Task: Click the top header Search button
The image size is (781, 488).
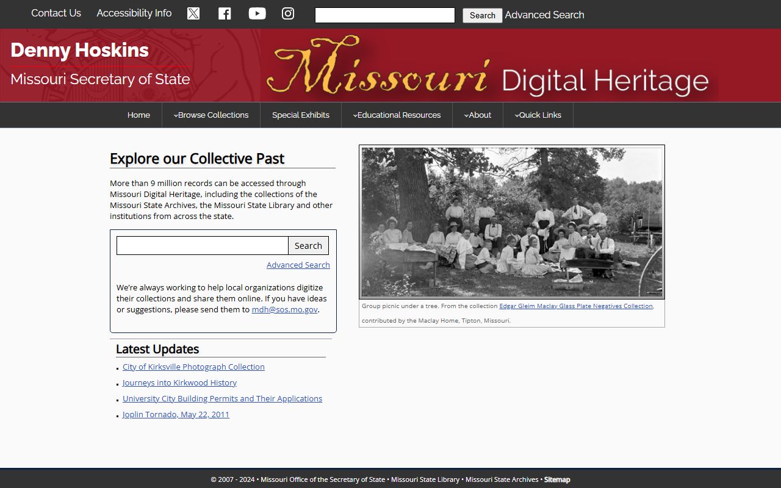Action: tap(482, 15)
